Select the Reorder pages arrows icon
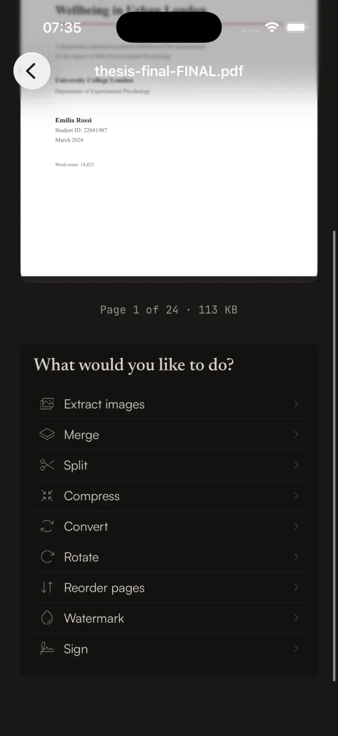The height and width of the screenshot is (736, 338). pyautogui.click(x=47, y=587)
